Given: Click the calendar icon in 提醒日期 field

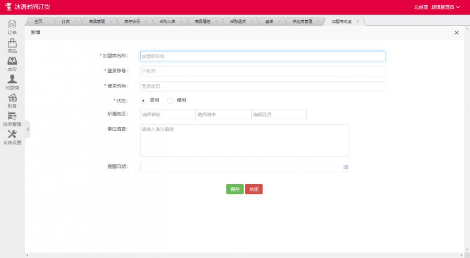Looking at the screenshot, I should [x=345, y=167].
